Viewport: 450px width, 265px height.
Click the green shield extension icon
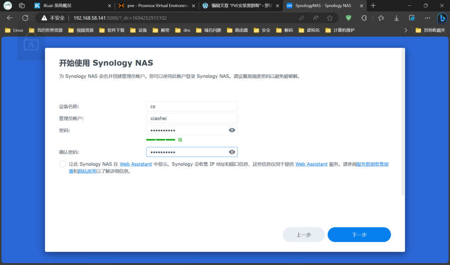[348, 18]
